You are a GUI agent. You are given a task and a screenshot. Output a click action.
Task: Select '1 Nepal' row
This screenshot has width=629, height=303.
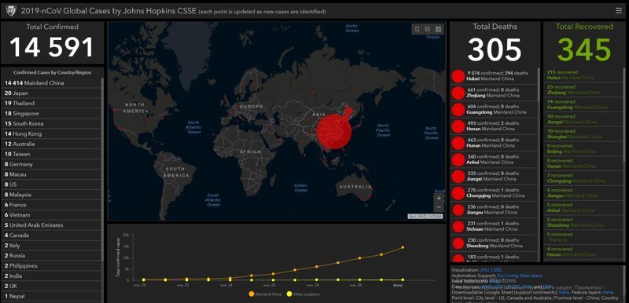pyautogui.click(x=51, y=296)
